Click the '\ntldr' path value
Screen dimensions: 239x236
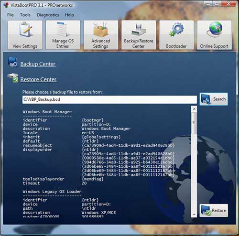pyautogui.click(x=89, y=208)
